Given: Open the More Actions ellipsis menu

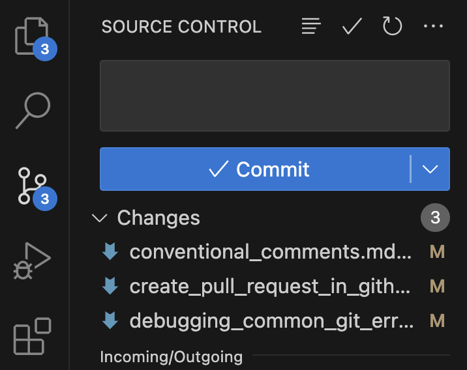Looking at the screenshot, I should (x=433, y=27).
